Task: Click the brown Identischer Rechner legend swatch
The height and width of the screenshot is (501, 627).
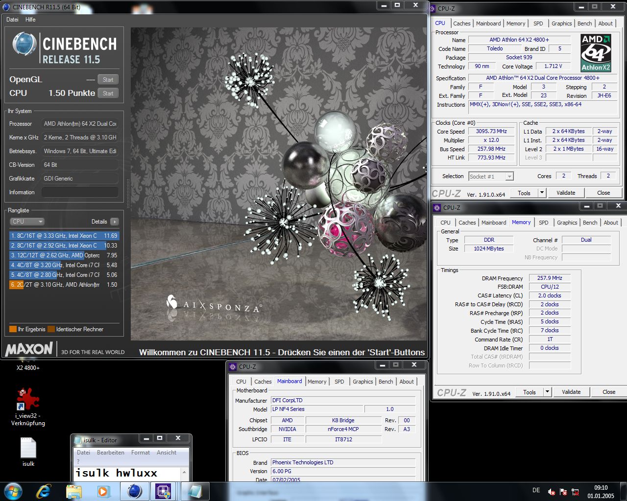Action: 51,329
